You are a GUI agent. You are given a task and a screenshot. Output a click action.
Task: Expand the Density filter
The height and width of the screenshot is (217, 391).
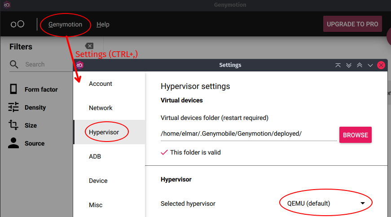tap(35, 107)
